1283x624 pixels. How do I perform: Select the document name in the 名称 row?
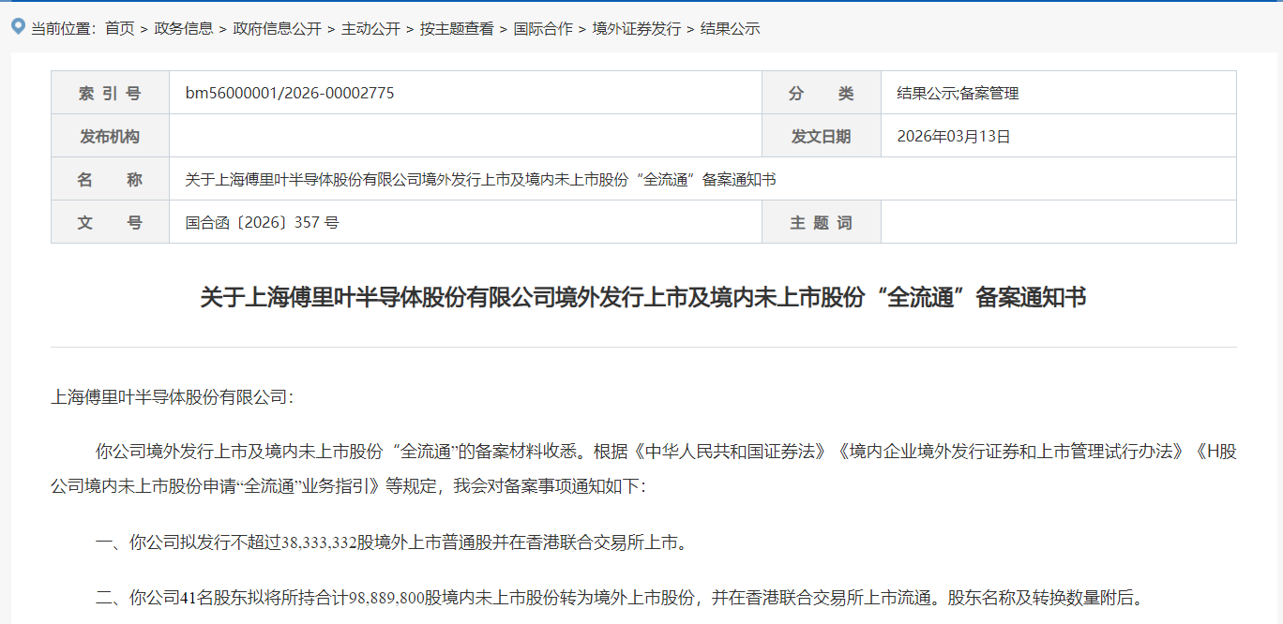480,179
